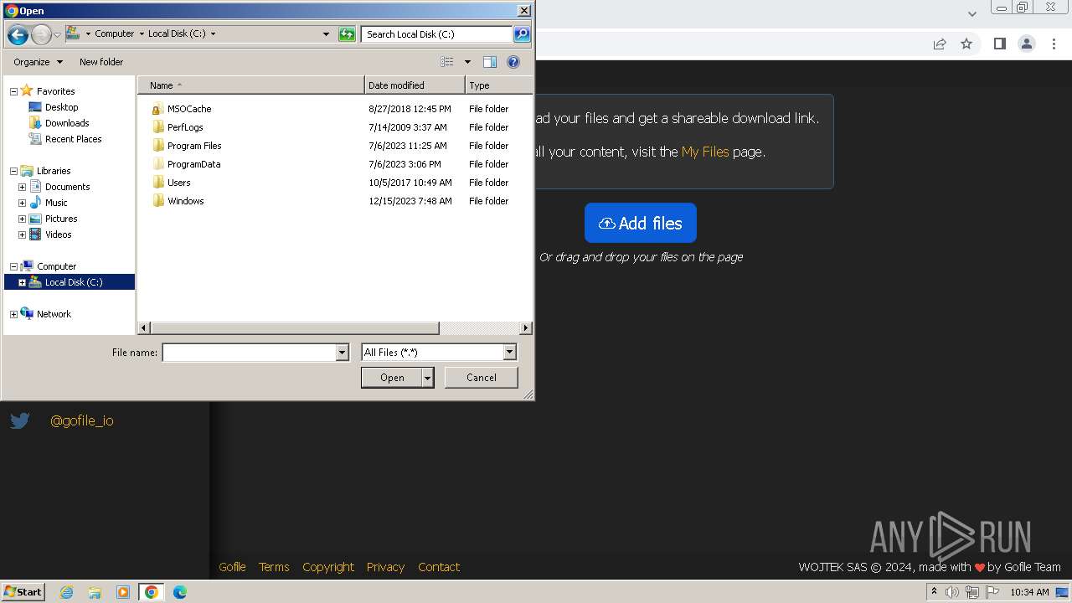Collapse the Libraries tree node

(13, 171)
